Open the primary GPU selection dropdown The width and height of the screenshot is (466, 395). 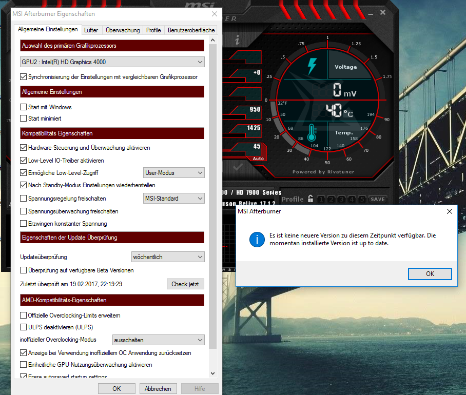coord(112,62)
